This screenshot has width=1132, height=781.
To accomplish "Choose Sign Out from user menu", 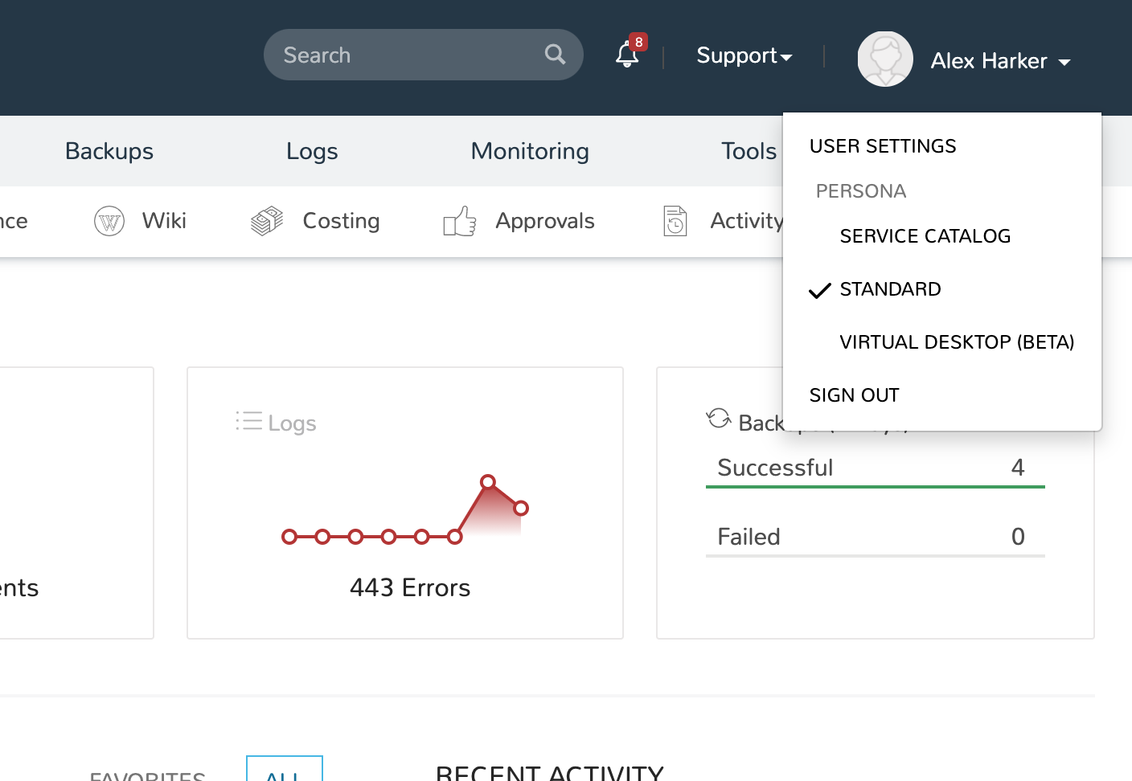I will [x=854, y=395].
